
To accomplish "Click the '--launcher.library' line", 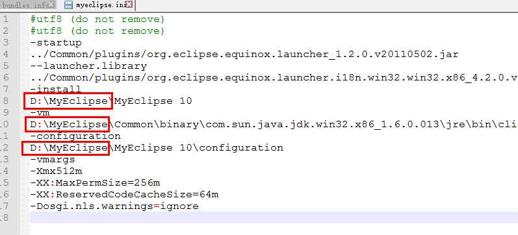I will [88, 66].
